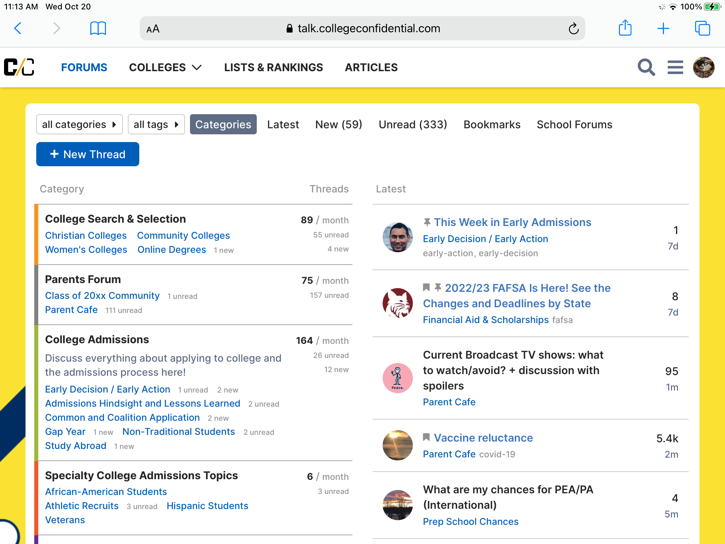Open a new tab with plus icon
This screenshot has height=544, width=725.
[663, 28]
